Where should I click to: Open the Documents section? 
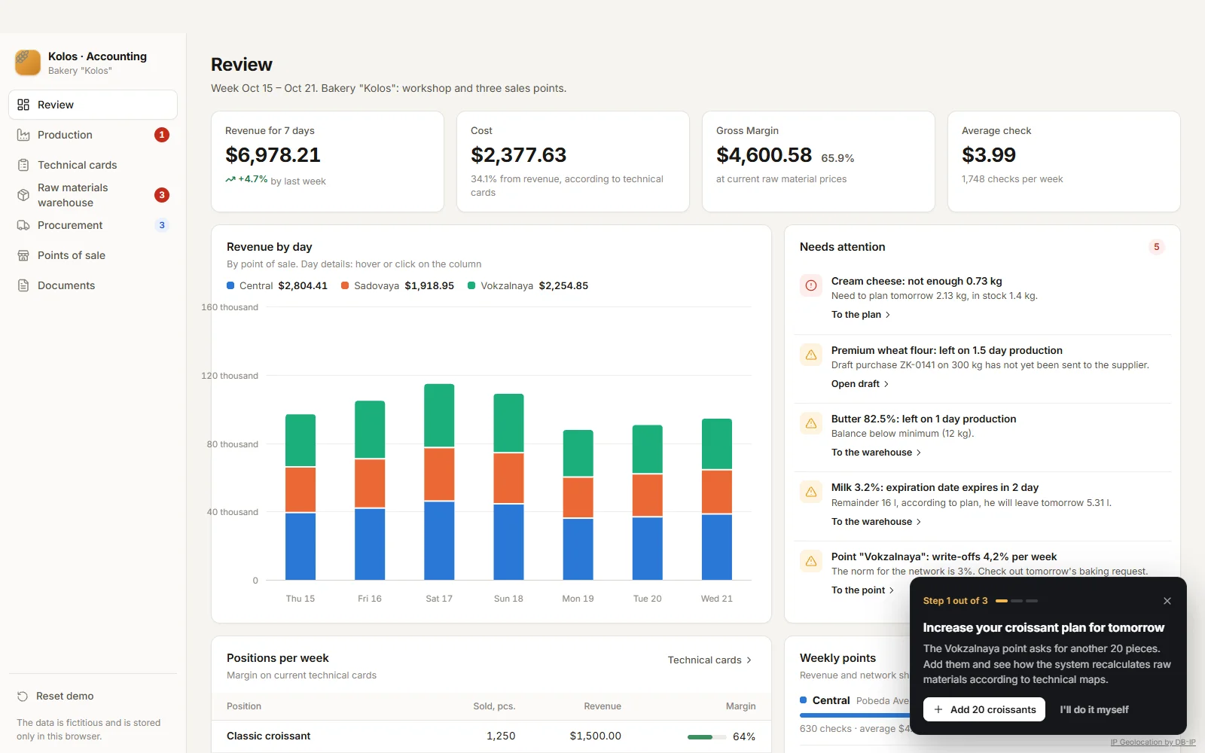point(93,285)
